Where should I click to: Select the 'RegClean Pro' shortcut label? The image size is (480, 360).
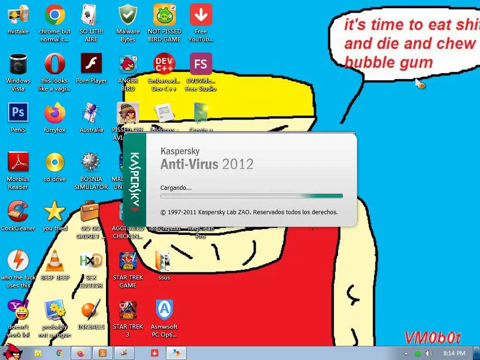(x=201, y=232)
